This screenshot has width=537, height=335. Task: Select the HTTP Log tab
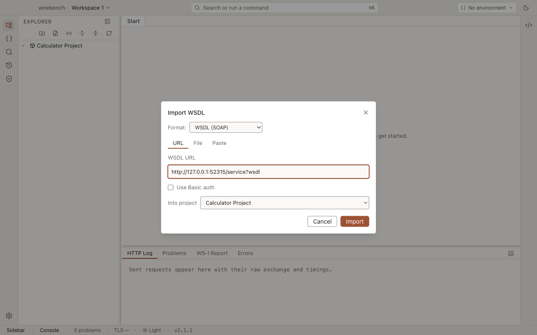click(140, 253)
